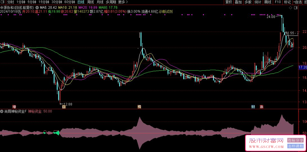The width and height of the screenshot is (307, 152).
Task: Select the 月线 monthly chart tab
Action: [x=100, y=2]
